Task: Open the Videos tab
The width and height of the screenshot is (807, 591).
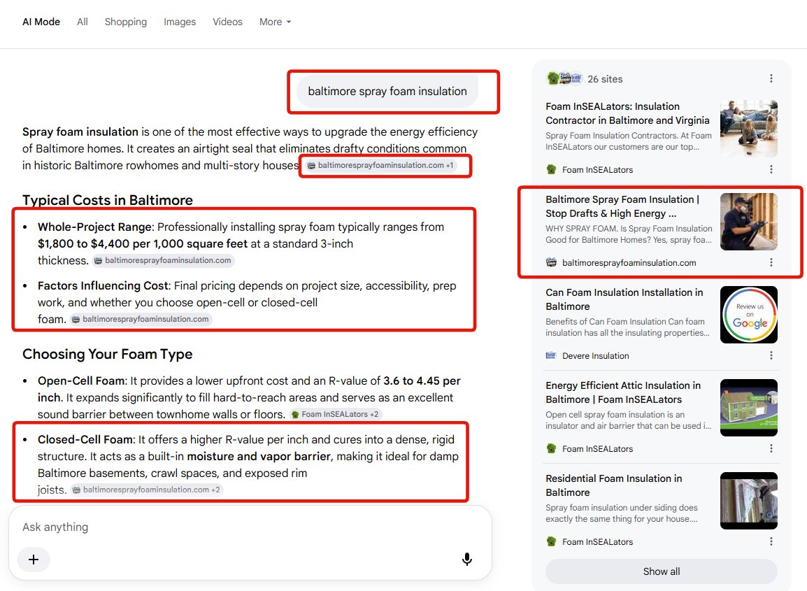Action: (227, 22)
